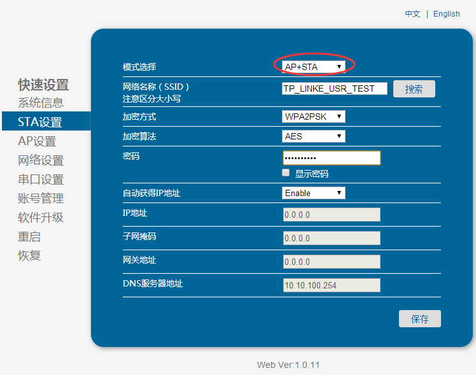Select 重启 in the sidebar
Viewport: 476px width, 375px height.
[29, 237]
